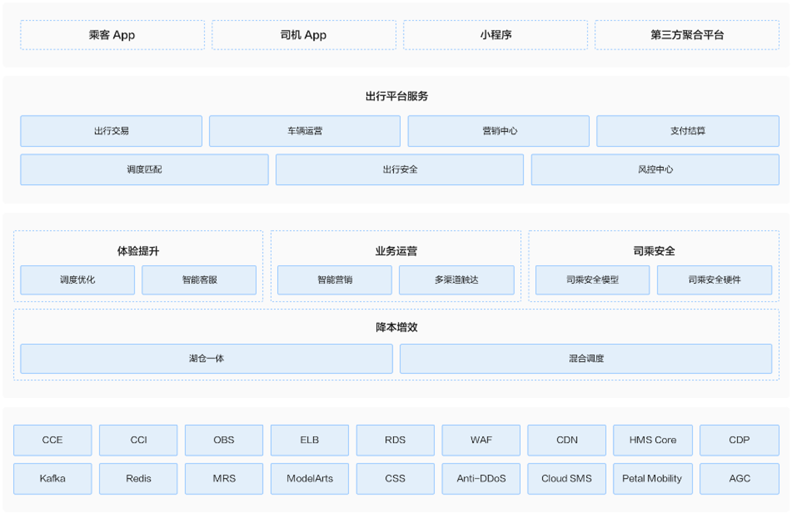Click the 车辆运营 service block
Screen dimensions: 792x514
pyautogui.click(x=304, y=131)
